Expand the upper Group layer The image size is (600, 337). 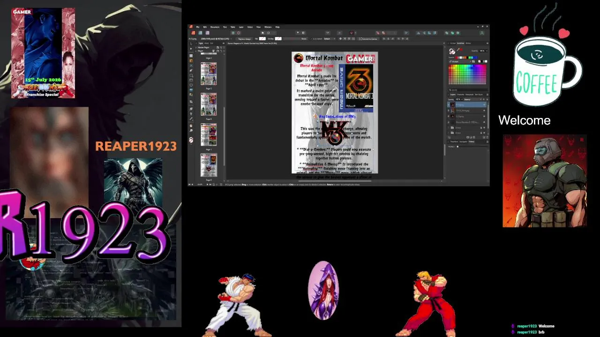[449, 127]
